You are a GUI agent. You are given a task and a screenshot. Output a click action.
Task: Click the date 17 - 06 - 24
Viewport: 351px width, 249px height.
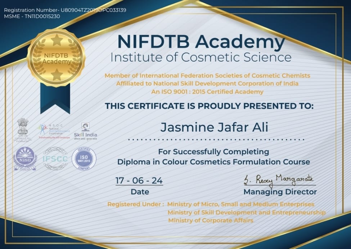(139, 181)
